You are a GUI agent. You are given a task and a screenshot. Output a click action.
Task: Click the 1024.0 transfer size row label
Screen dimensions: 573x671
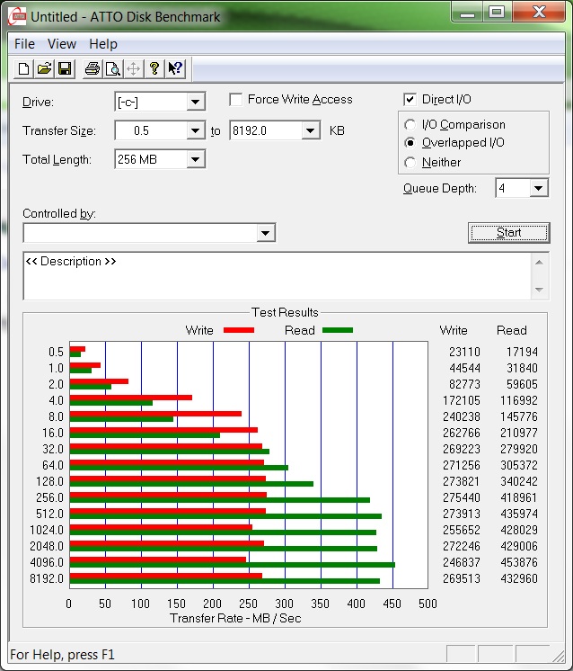(47, 530)
